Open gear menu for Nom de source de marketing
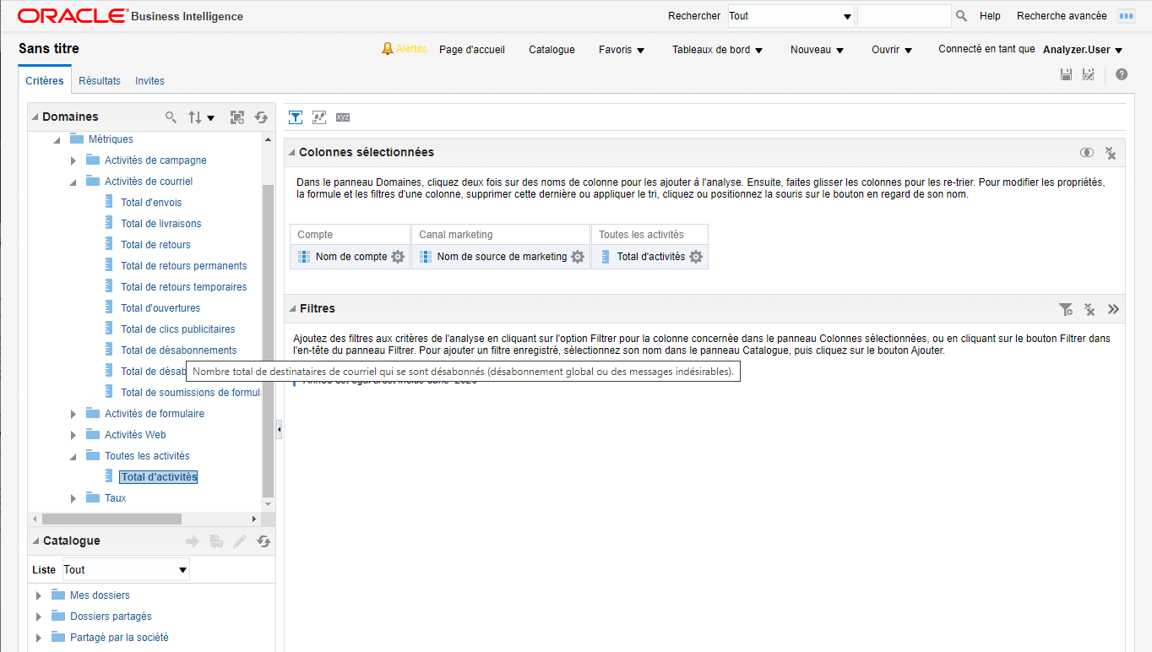1152x652 pixels. click(578, 257)
